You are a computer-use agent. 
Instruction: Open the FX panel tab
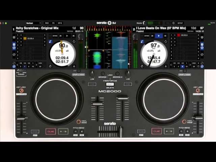[x=53, y=23]
